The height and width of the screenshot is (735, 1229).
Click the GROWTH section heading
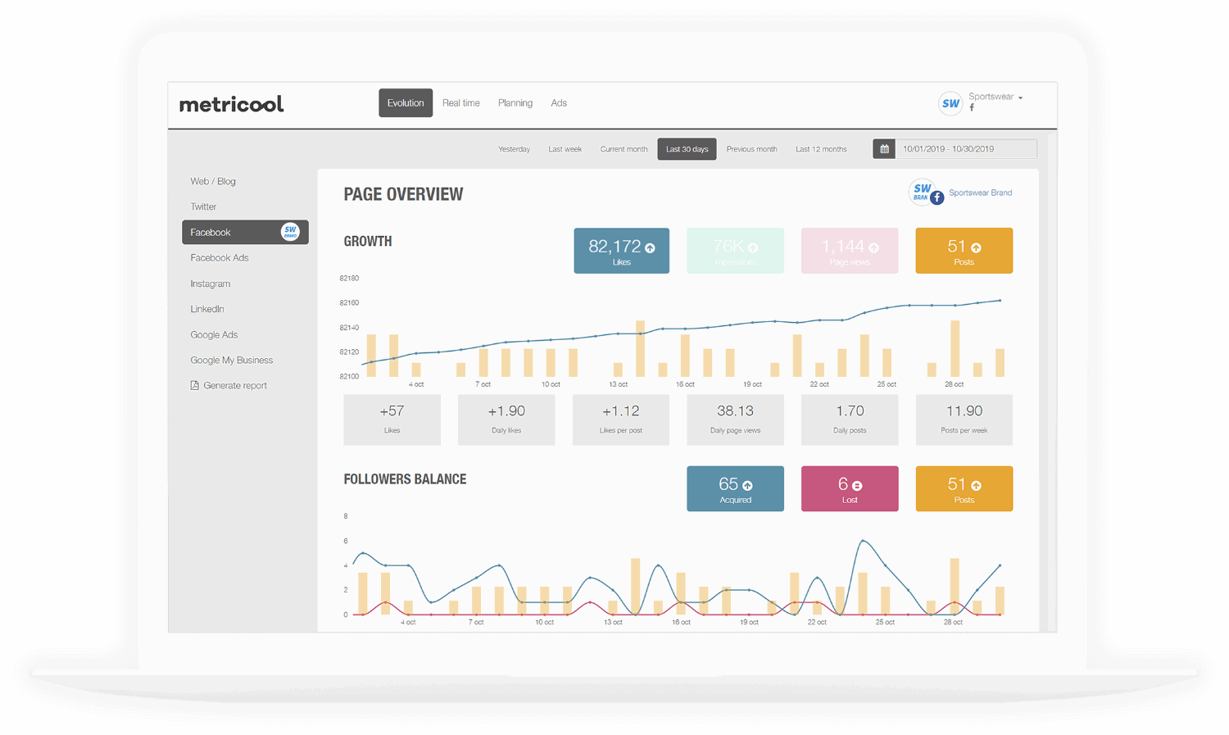367,241
